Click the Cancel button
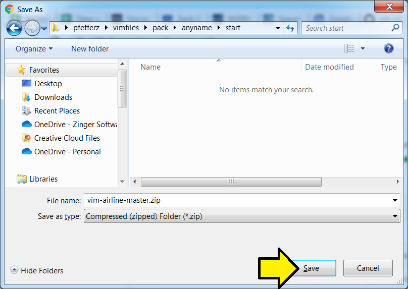Image resolution: width=408 pixels, height=289 pixels. coord(368,268)
